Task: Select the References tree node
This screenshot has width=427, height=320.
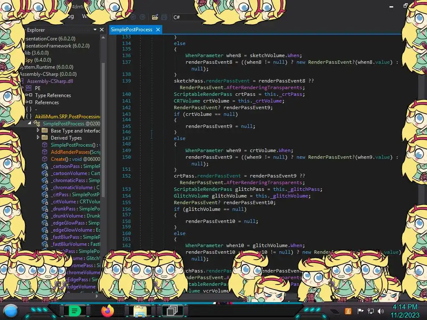Action: click(47, 102)
